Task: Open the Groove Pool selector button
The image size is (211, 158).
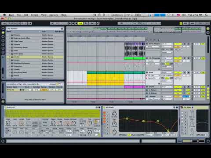Action: pyautogui.click(x=3, y=101)
